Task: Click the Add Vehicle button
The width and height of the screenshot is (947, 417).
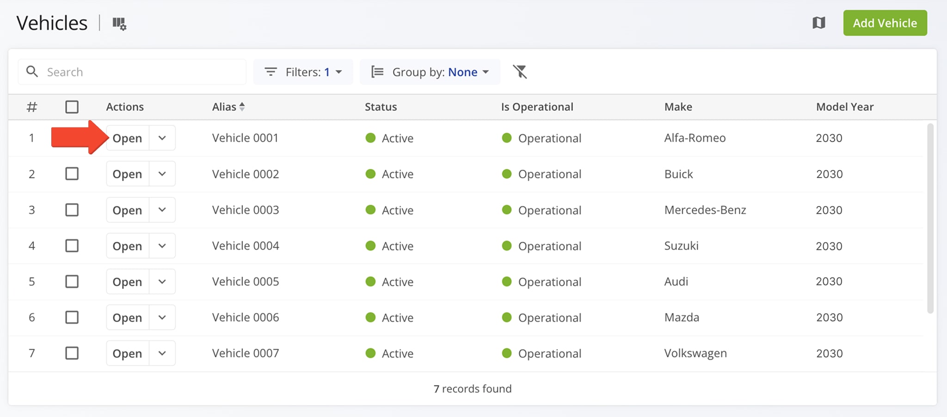Action: pyautogui.click(x=885, y=23)
